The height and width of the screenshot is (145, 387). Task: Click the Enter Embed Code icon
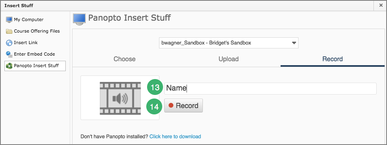9,54
